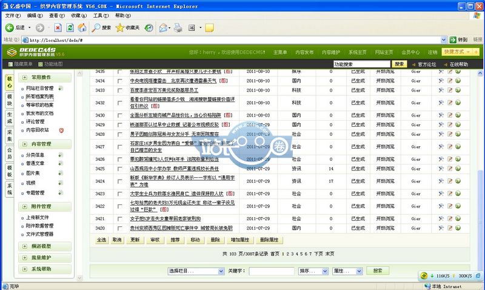This screenshot has height=290, width=485.
Task: Click the edit pencil icon for row 3433
Action: click(450, 90)
